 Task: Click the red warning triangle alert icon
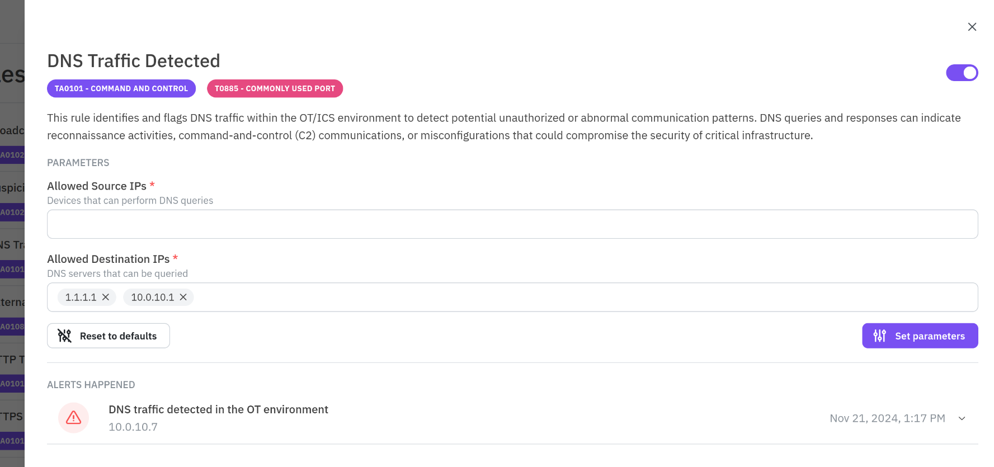[x=74, y=418]
